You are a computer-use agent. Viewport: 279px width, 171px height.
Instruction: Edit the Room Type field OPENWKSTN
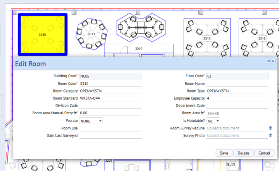pyautogui.click(x=237, y=91)
